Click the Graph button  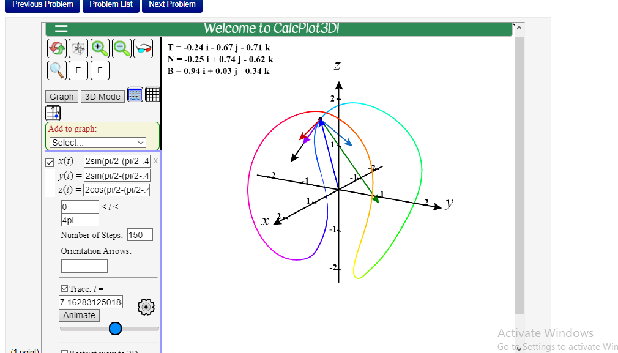tap(61, 97)
